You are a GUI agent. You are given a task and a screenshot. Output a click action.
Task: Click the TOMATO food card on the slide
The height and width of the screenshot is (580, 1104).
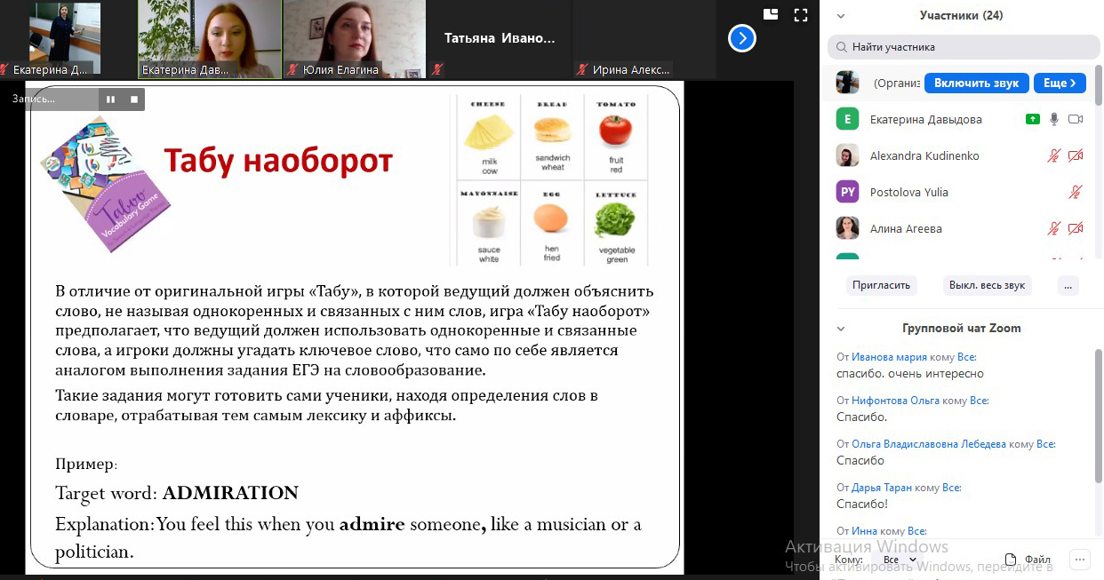(x=615, y=137)
